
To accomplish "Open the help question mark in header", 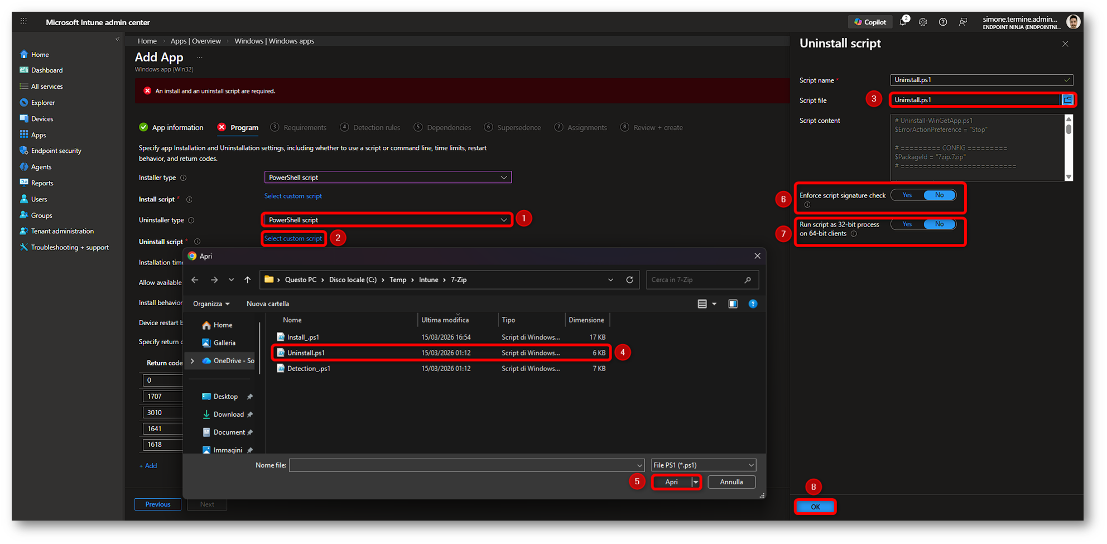I will click(x=943, y=22).
